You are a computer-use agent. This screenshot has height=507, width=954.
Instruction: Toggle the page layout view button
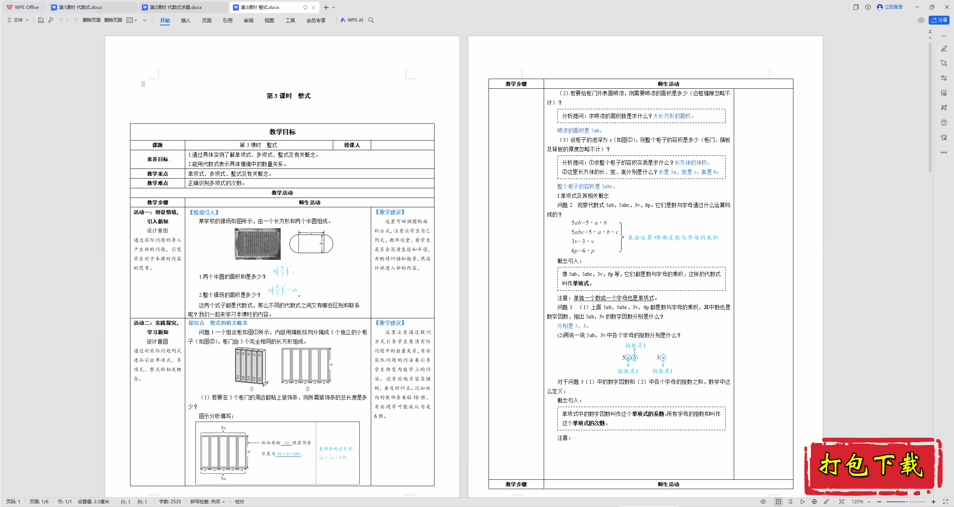click(x=778, y=502)
